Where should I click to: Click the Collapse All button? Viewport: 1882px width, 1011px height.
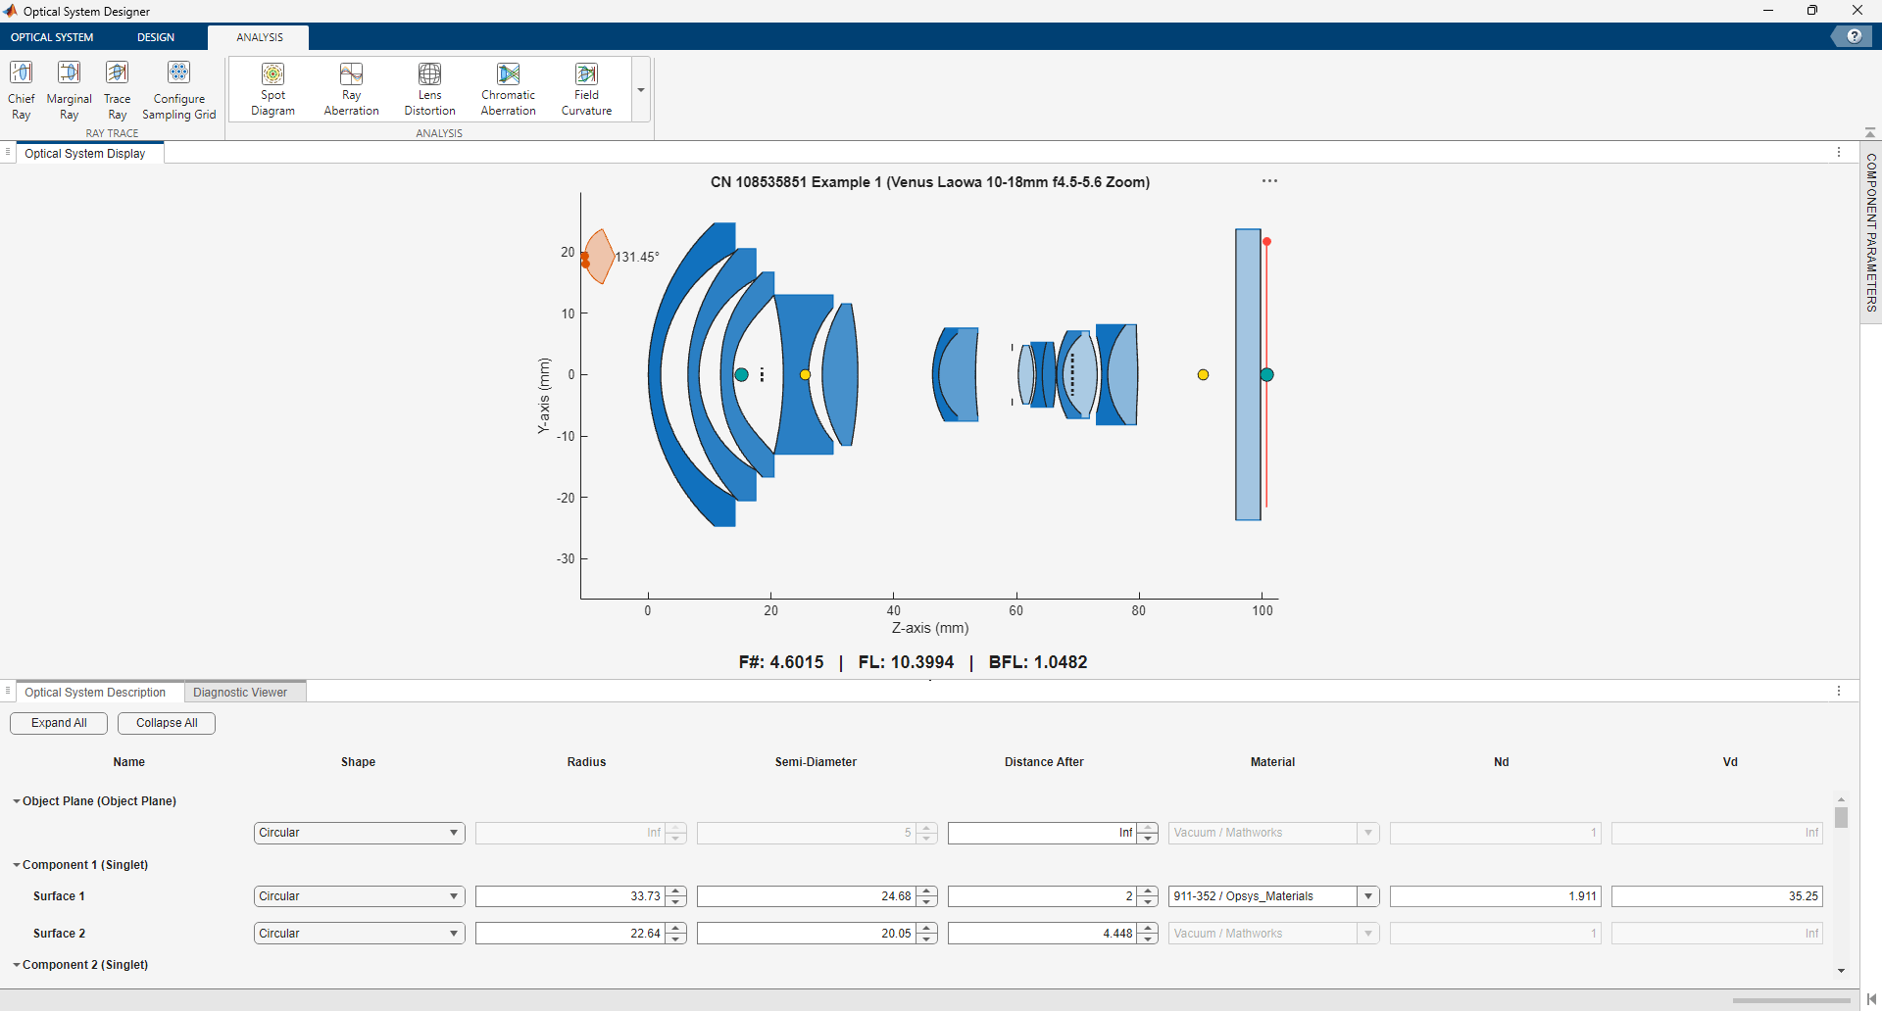[x=166, y=723]
